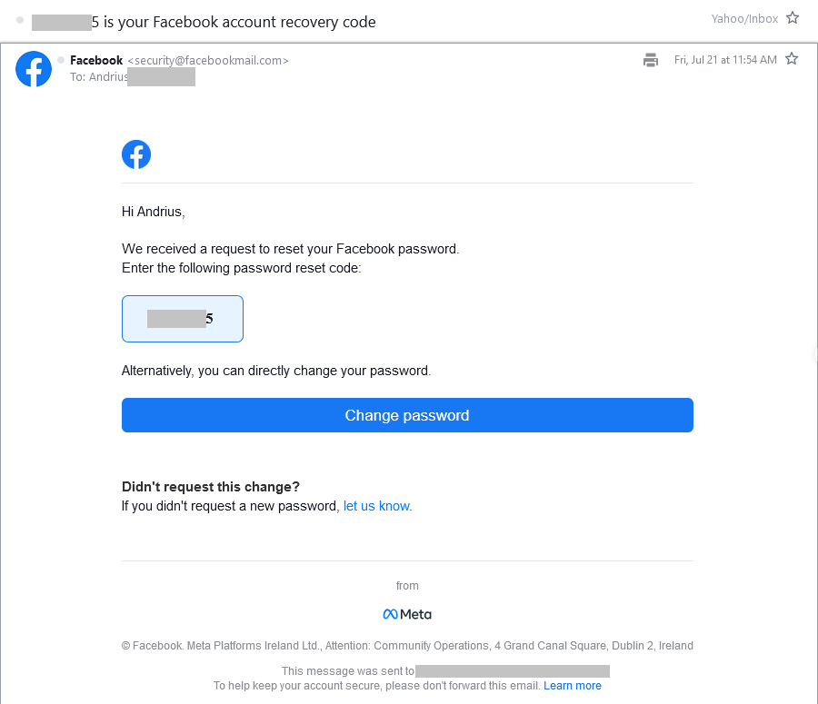Star the email subject line
The image size is (818, 704).
[793, 18]
